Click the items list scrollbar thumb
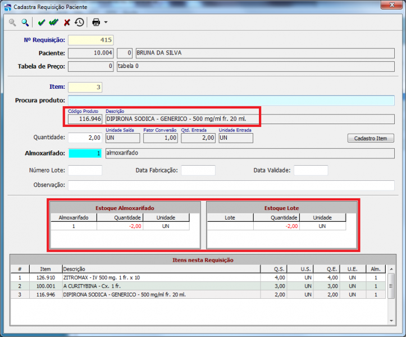 pos(391,286)
